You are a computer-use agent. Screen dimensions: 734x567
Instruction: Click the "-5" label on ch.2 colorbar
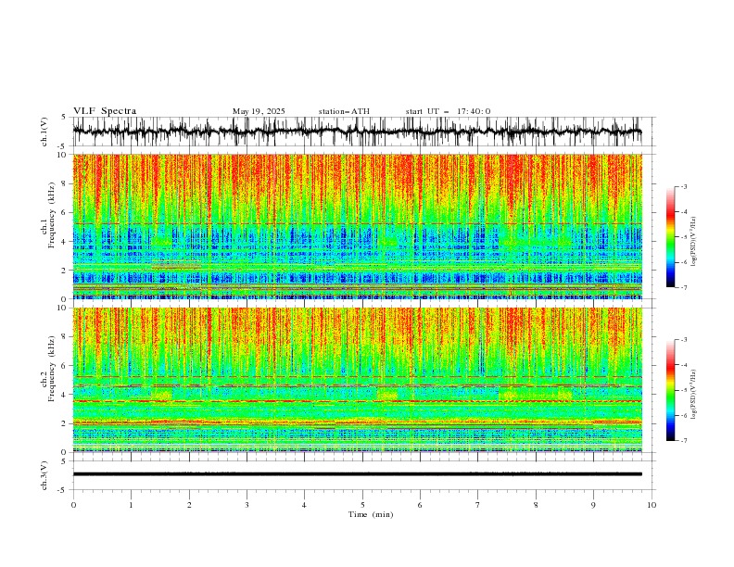(683, 390)
